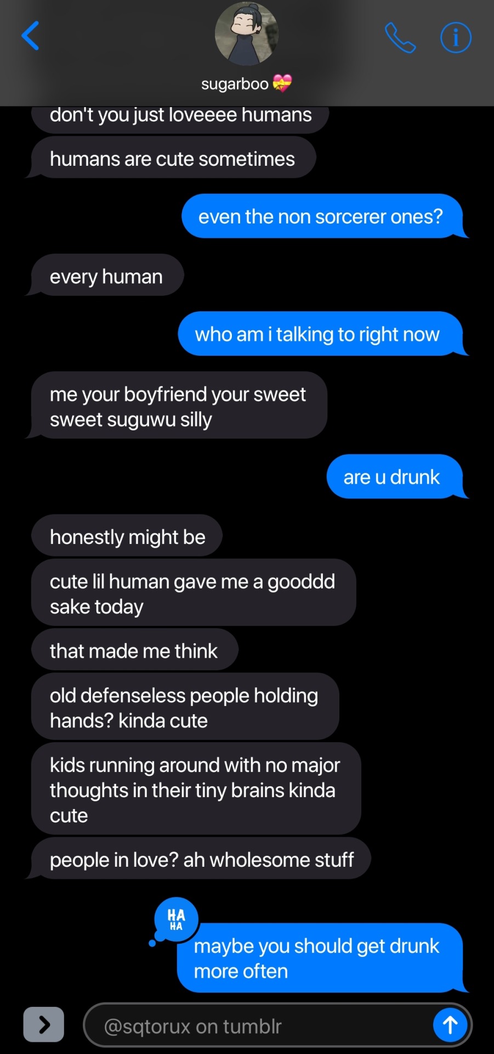494x1054 pixels.
Task: Select "even the non sorcerer ones?" bubble
Action: (322, 216)
